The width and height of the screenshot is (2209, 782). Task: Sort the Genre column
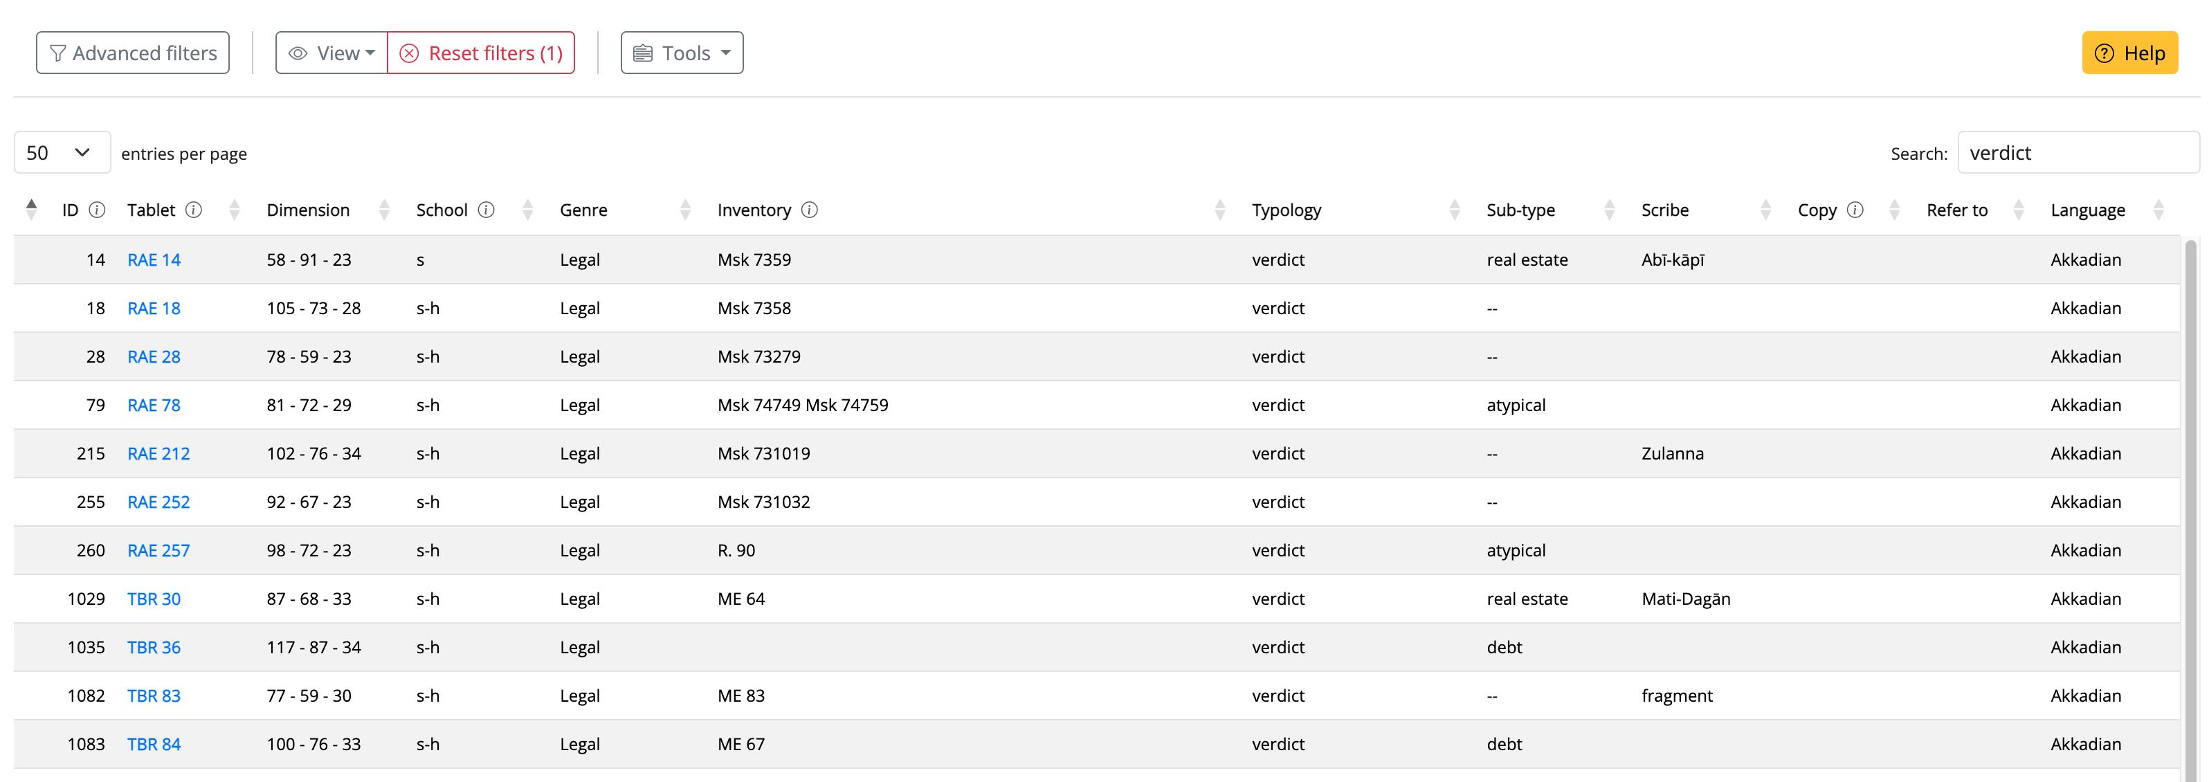click(x=685, y=210)
